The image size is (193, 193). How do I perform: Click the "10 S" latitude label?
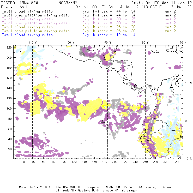click(x=188, y=159)
